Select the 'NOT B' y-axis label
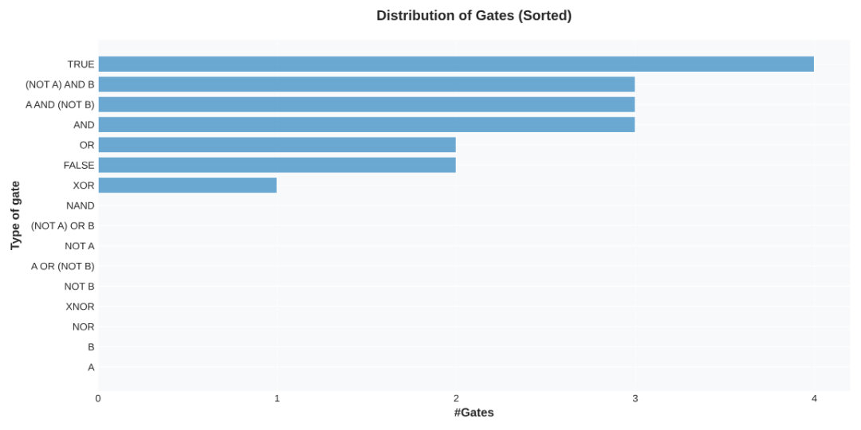Screen dimensions: 861x430 79,287
